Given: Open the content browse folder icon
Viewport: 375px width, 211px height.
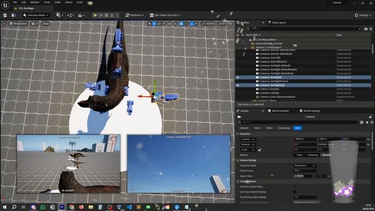Looking at the screenshot, I should tap(13, 15).
